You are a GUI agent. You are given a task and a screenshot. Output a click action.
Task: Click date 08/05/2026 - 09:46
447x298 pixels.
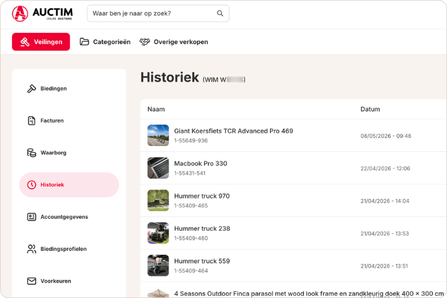(386, 136)
